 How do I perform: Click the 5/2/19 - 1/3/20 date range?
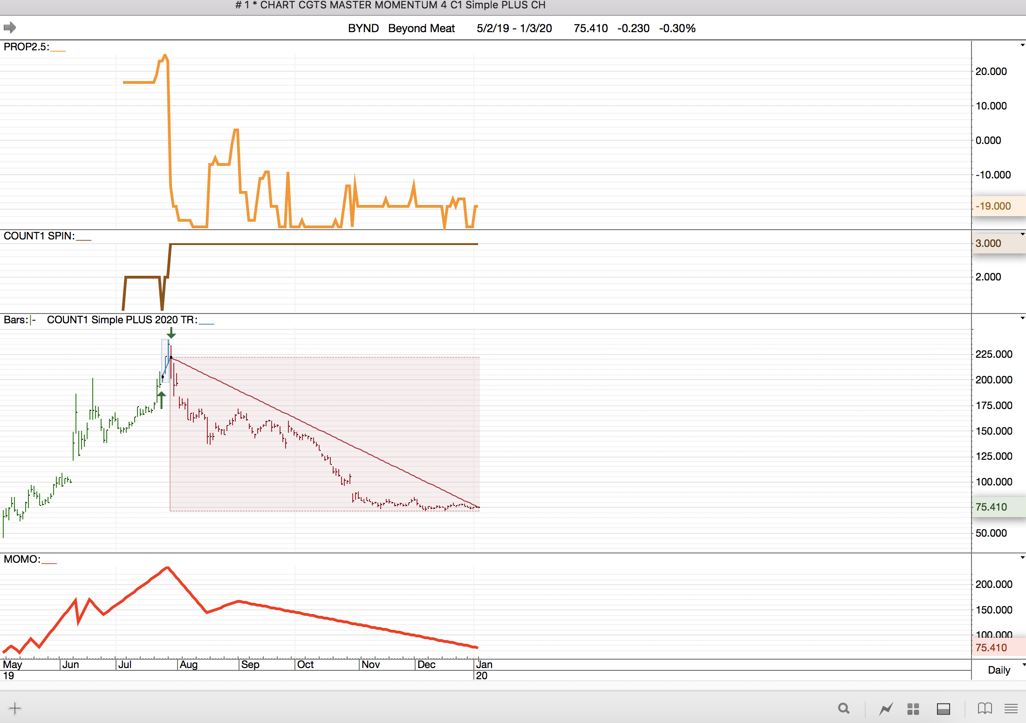(514, 28)
